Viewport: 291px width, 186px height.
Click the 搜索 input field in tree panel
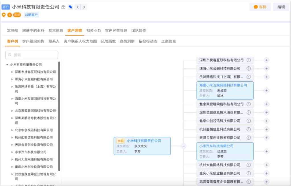pyautogui.click(x=32, y=55)
